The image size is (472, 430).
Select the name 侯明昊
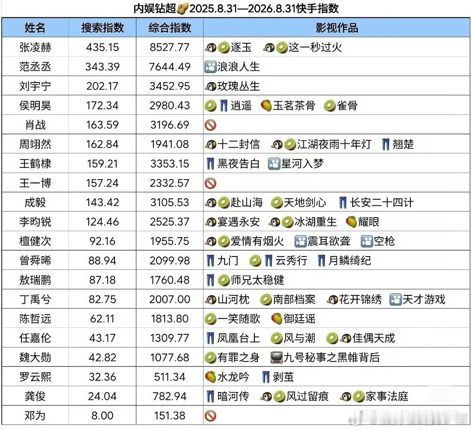point(35,106)
